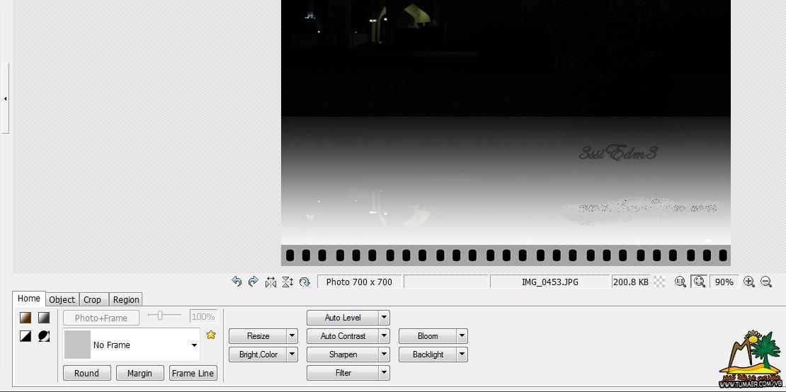Screen dimensions: 786x392
Task: Toggle the checkerboard transparency icon
Action: tap(660, 282)
